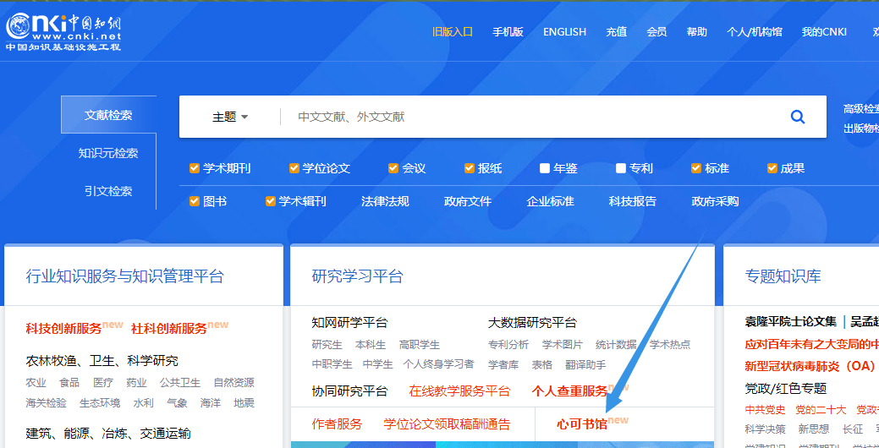Click the 专利分析 link

(x=508, y=345)
